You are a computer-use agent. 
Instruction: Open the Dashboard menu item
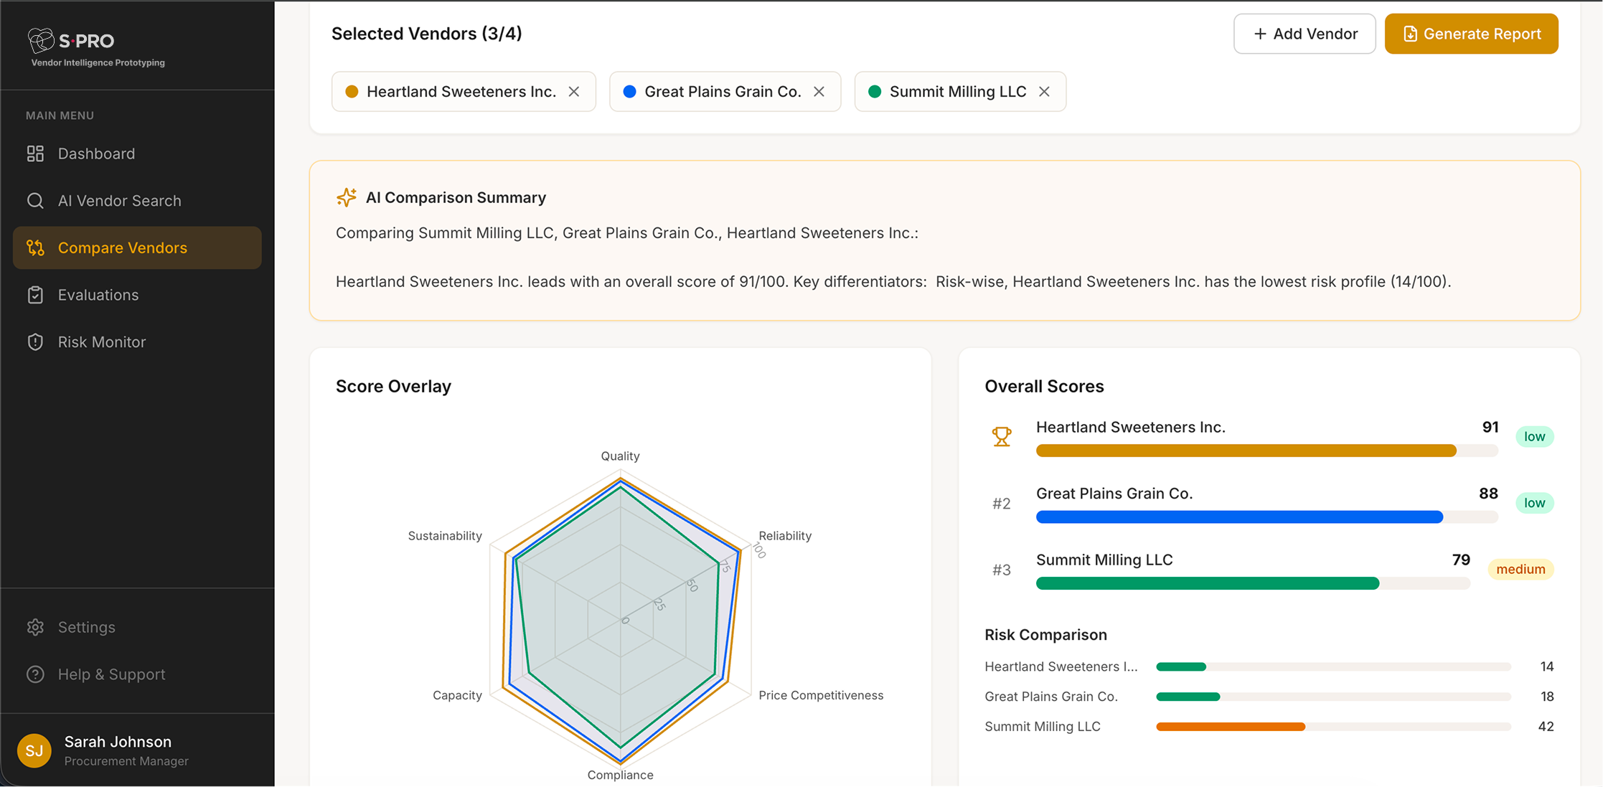(x=96, y=153)
